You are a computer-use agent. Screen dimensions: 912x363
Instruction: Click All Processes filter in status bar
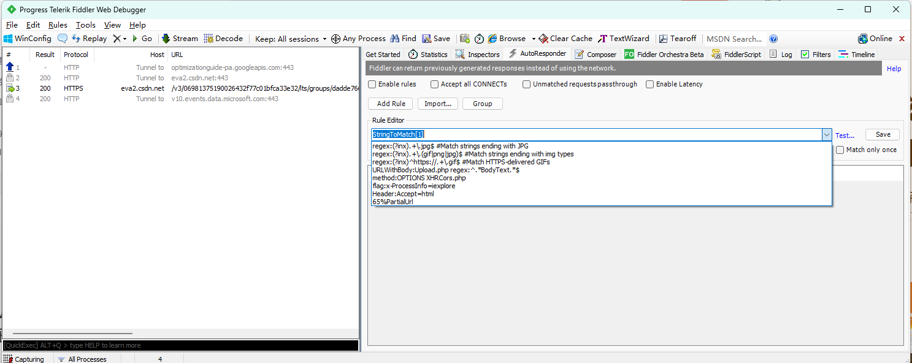(x=82, y=359)
